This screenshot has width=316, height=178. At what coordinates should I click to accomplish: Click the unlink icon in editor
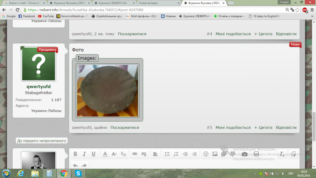[144, 154]
